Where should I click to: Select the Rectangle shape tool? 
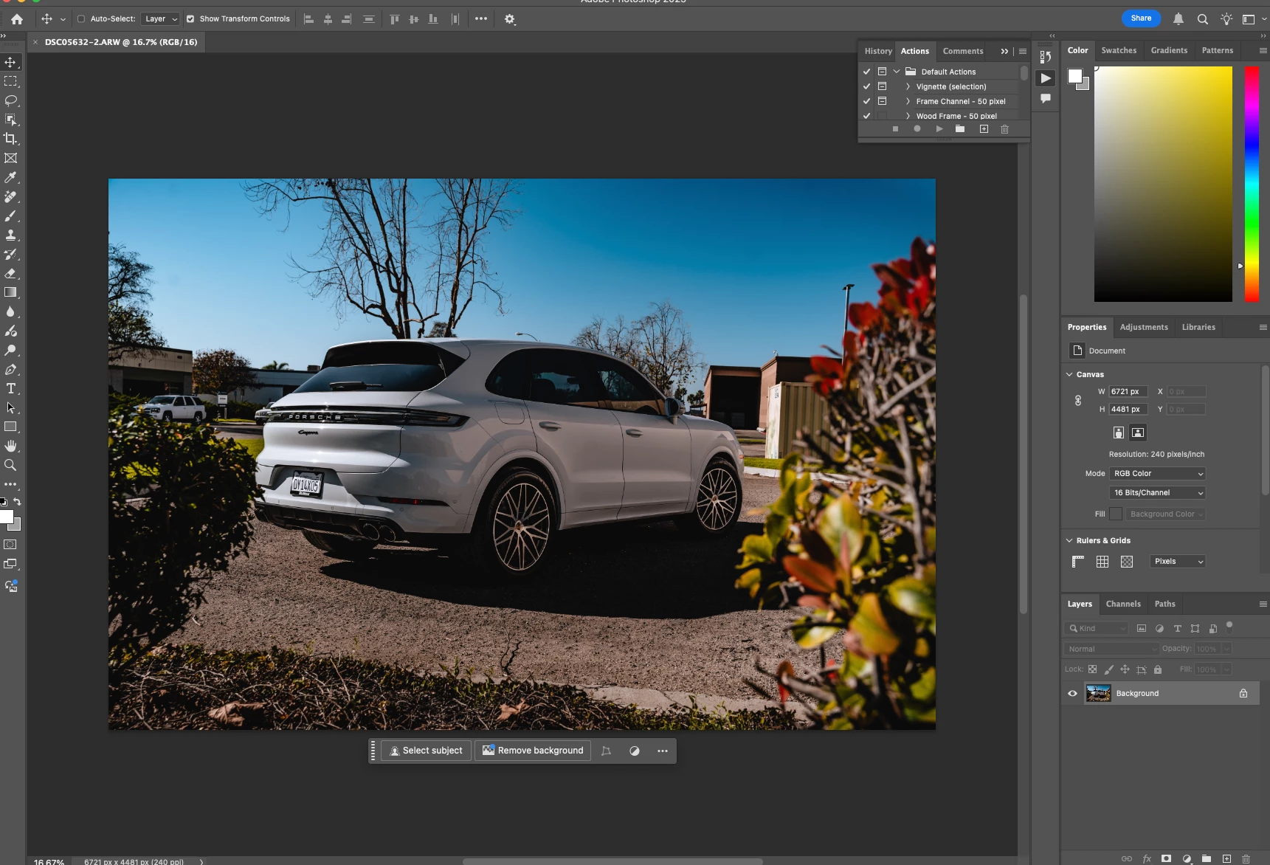(10, 427)
